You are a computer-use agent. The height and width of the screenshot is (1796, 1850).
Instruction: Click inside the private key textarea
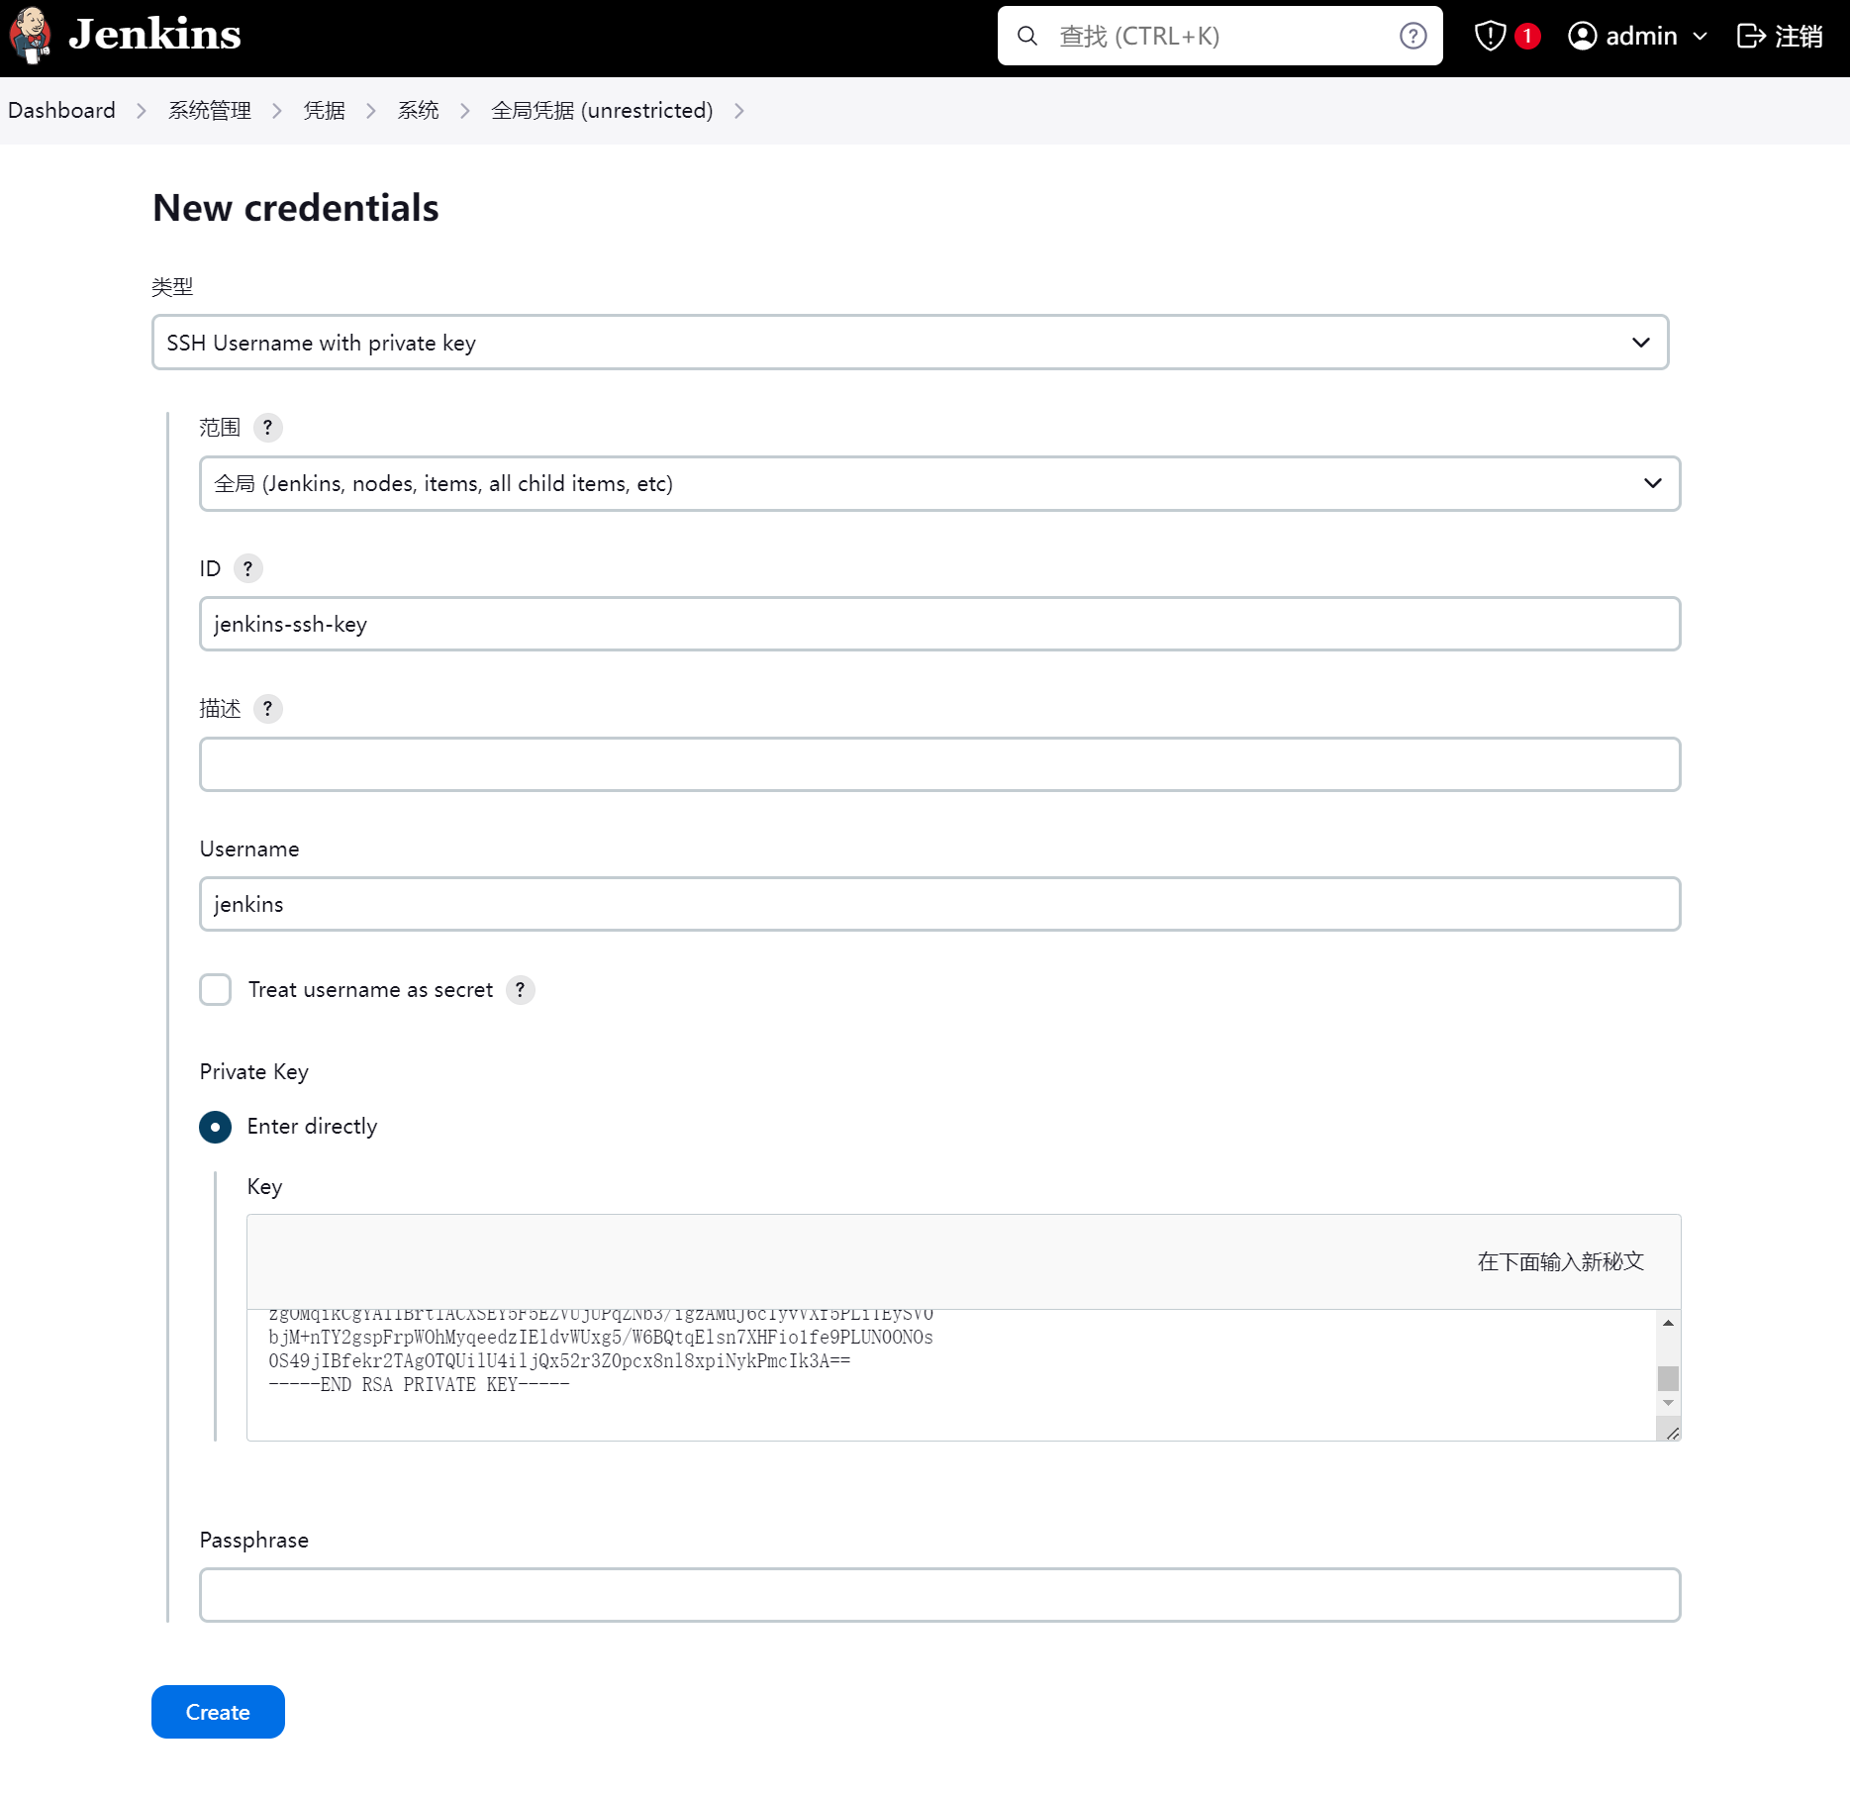(951, 1374)
